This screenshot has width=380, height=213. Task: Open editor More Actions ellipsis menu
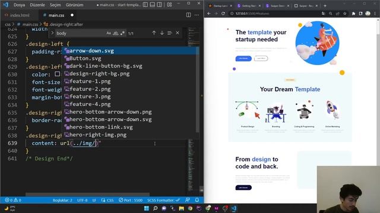coord(197,15)
